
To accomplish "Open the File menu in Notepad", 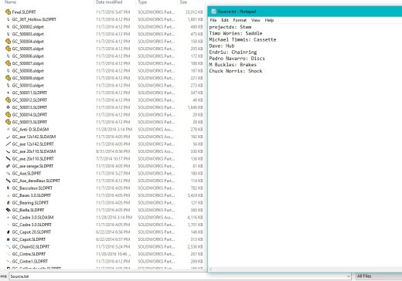I will pos(213,20).
